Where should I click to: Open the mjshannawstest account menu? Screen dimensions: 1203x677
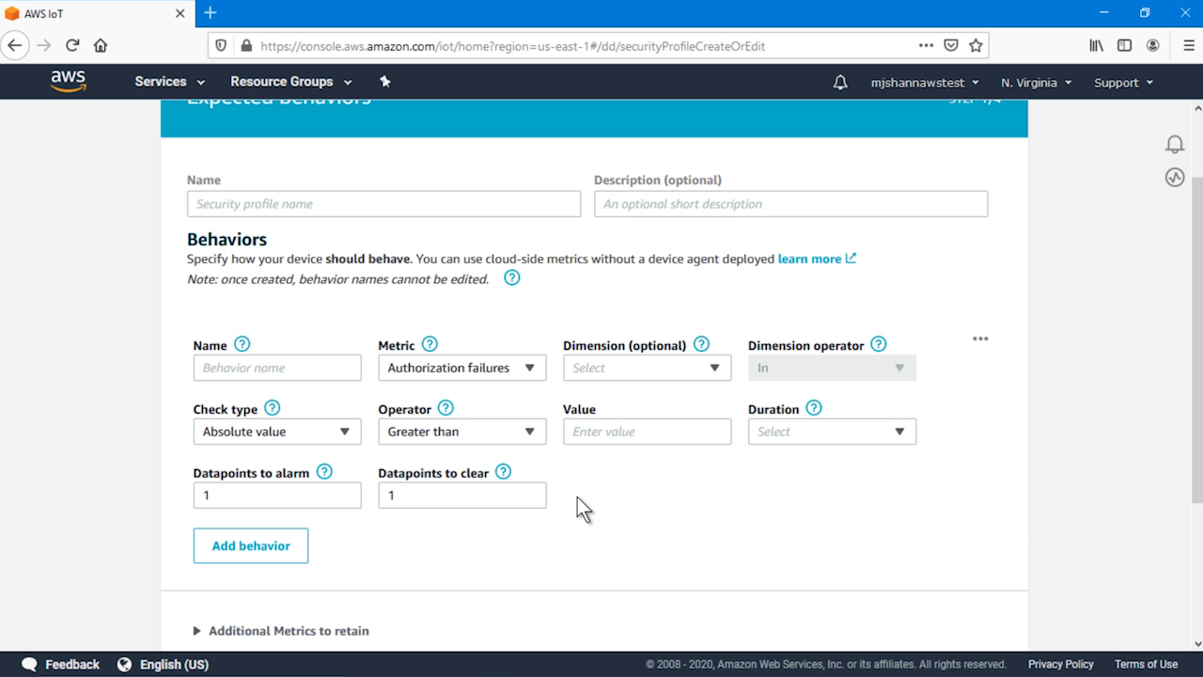click(925, 83)
